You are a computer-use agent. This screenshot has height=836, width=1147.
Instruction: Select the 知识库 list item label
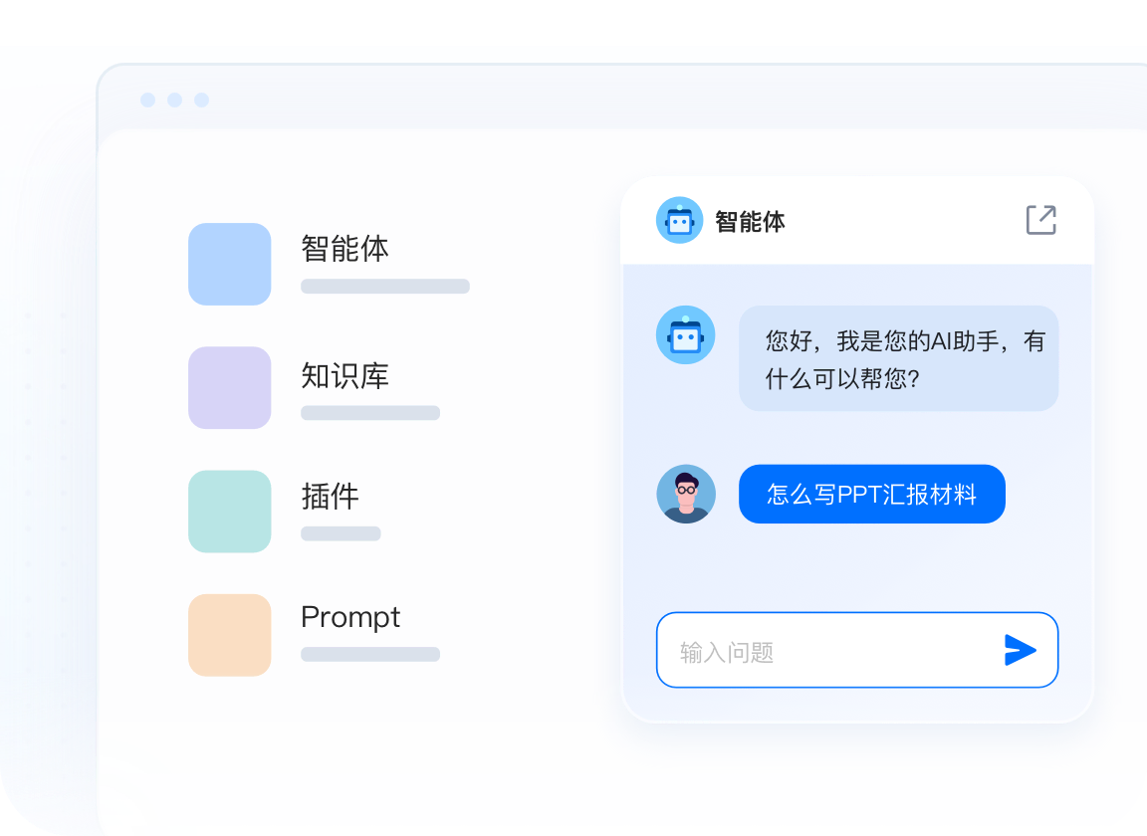[x=344, y=376]
